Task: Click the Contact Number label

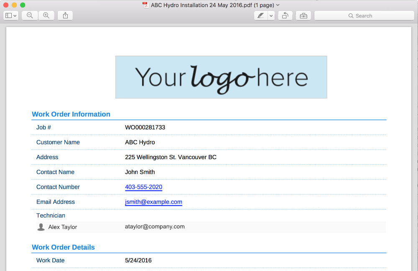Action: [58, 187]
